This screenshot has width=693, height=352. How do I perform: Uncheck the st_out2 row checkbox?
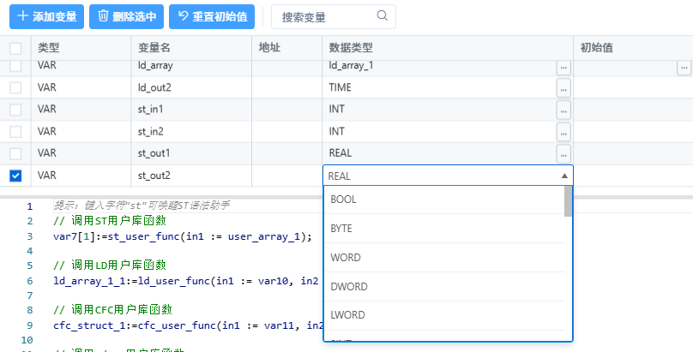pos(15,176)
